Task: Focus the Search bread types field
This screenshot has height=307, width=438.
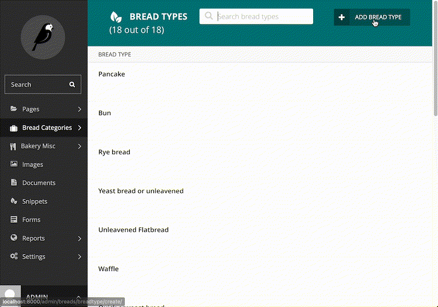Action: click(256, 16)
